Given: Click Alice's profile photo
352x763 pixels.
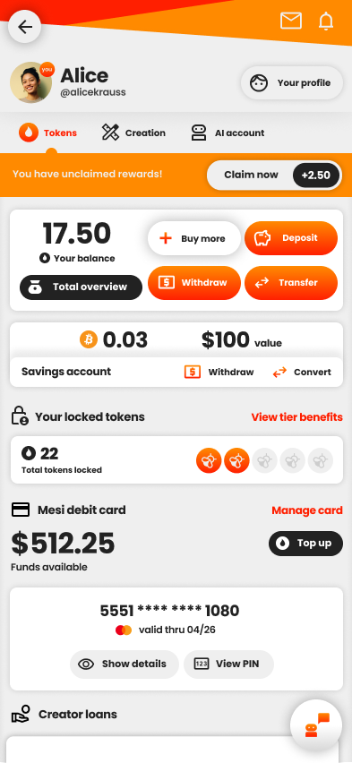Looking at the screenshot, I should [31, 82].
